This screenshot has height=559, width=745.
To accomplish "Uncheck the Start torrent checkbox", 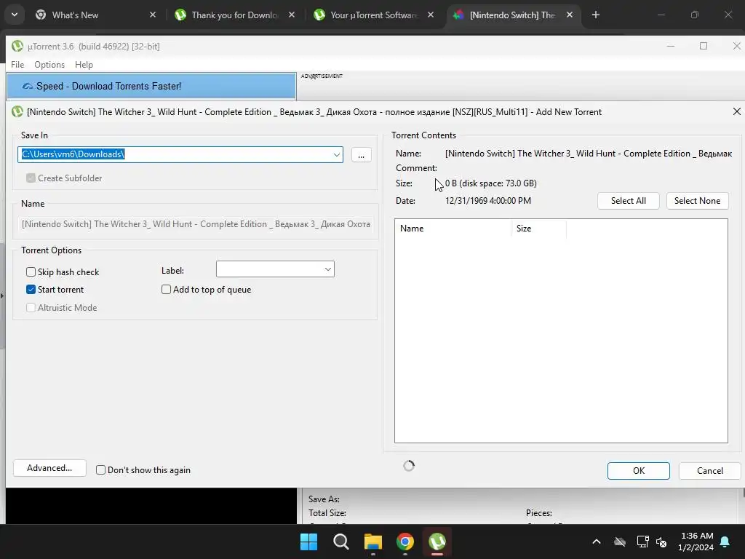I will tap(31, 290).
